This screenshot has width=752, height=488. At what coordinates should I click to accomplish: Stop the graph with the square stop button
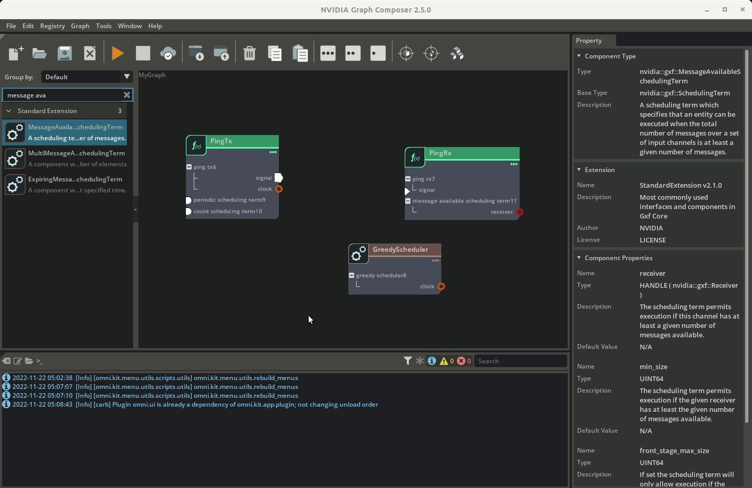coord(143,53)
